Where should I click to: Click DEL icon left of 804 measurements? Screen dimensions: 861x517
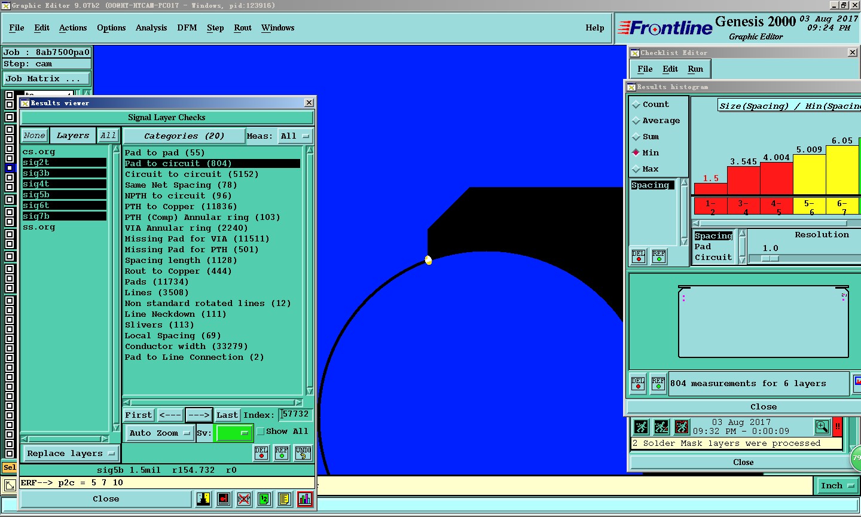tap(638, 384)
